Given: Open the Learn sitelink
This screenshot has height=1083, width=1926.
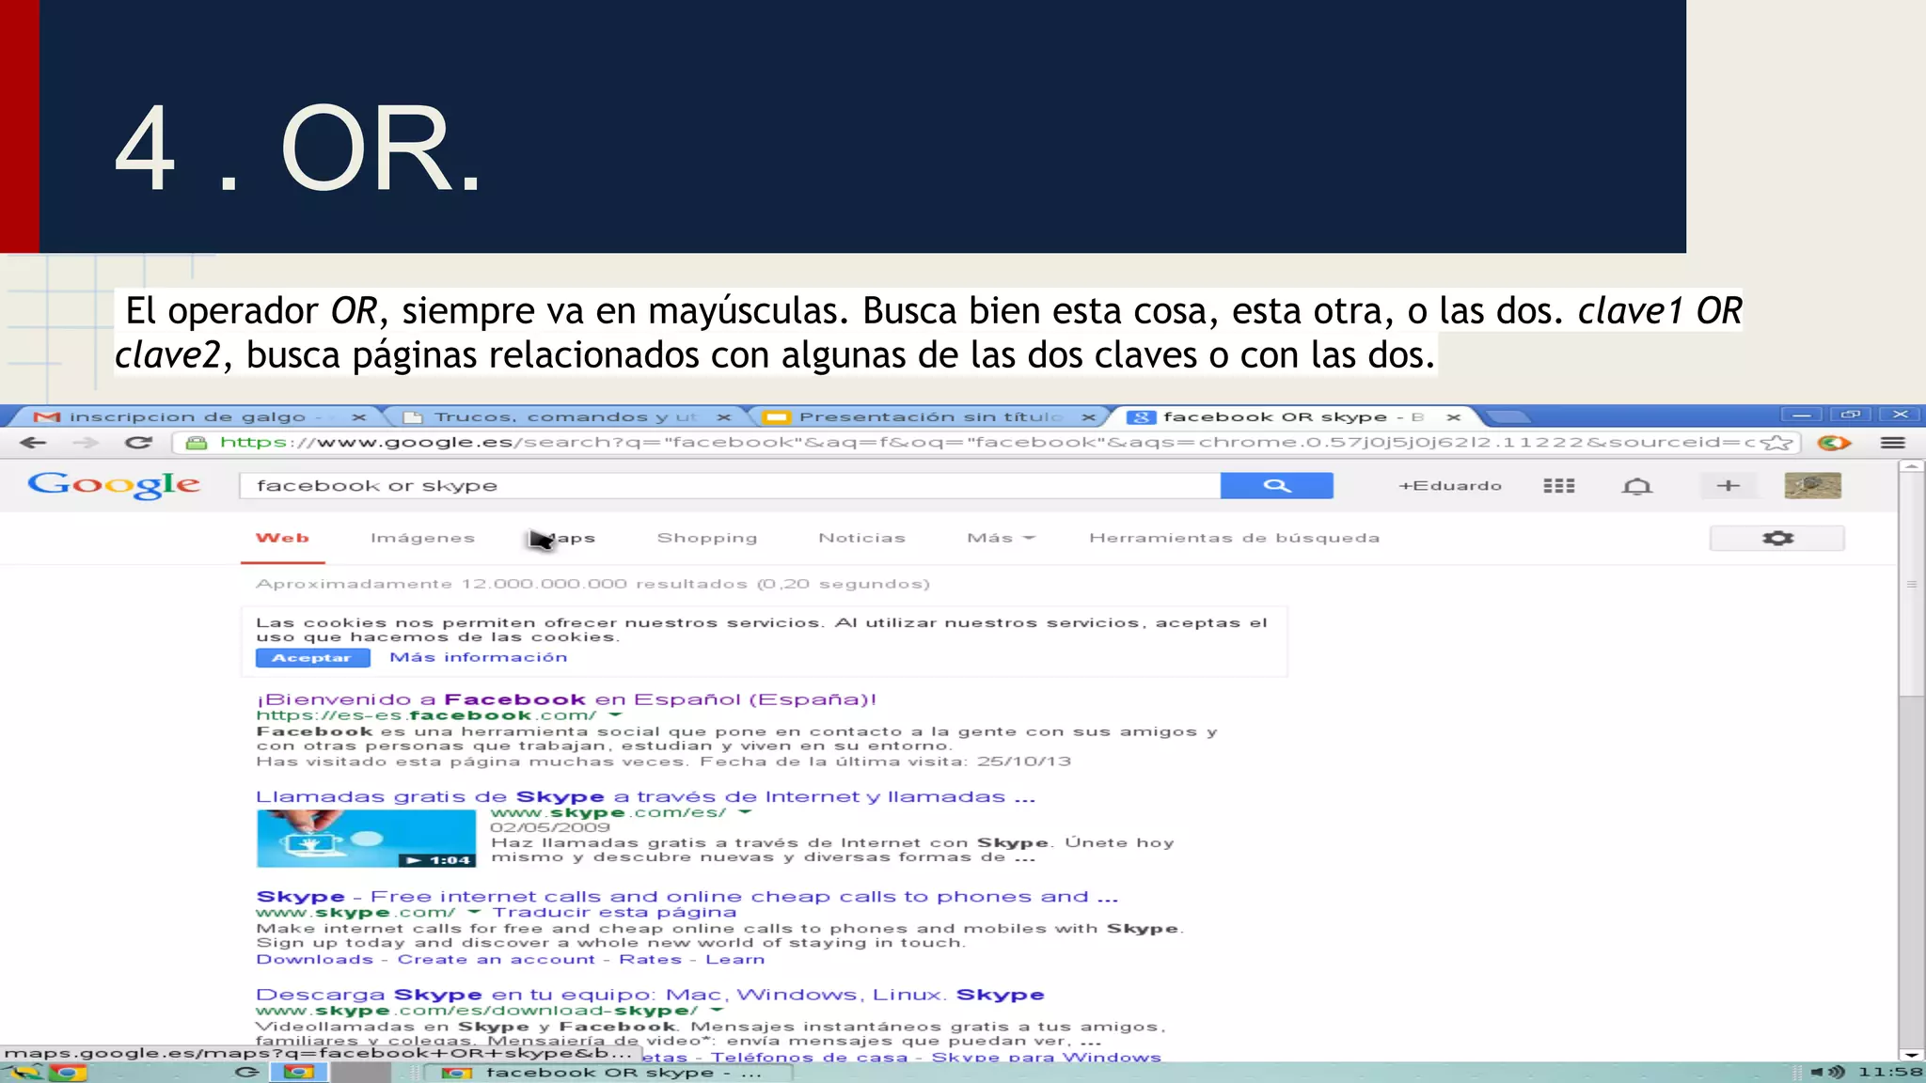Looking at the screenshot, I should [x=734, y=959].
